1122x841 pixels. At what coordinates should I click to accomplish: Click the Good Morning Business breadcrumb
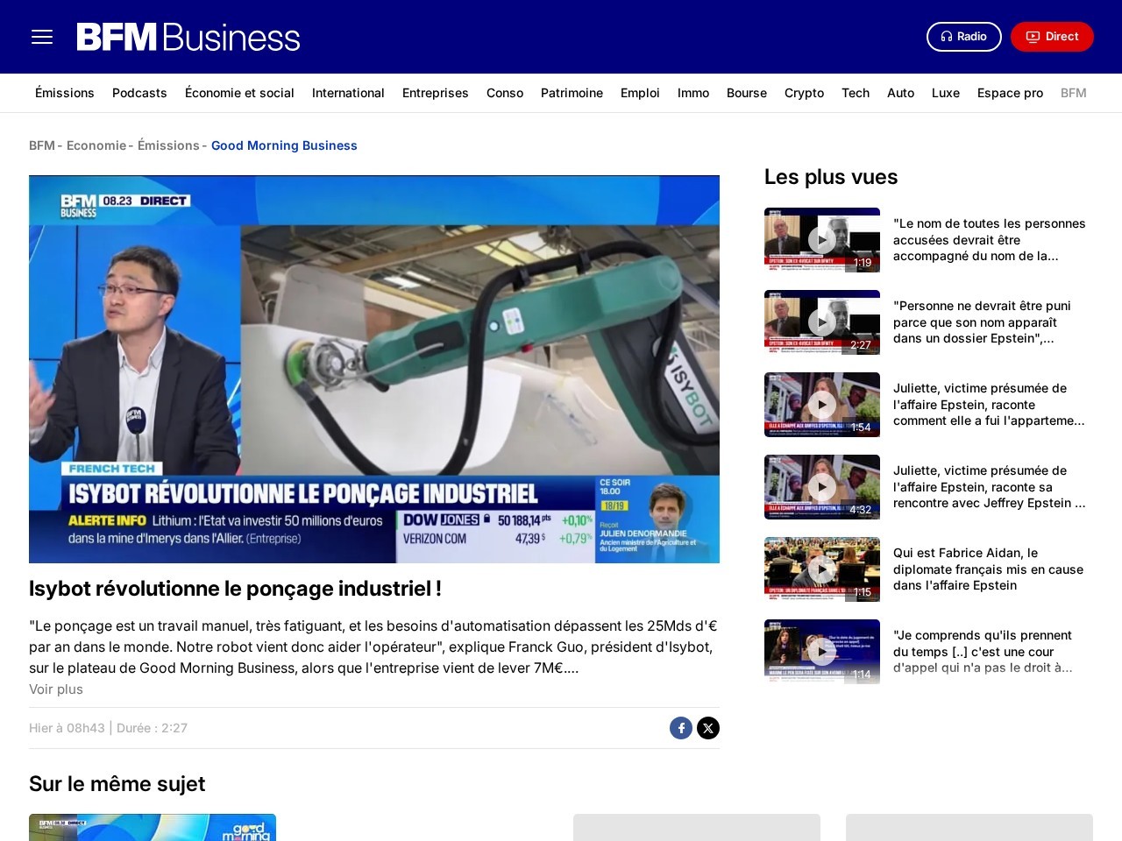284,145
